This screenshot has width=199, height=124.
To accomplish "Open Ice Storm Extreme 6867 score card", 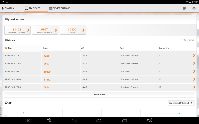I will coord(45,30).
